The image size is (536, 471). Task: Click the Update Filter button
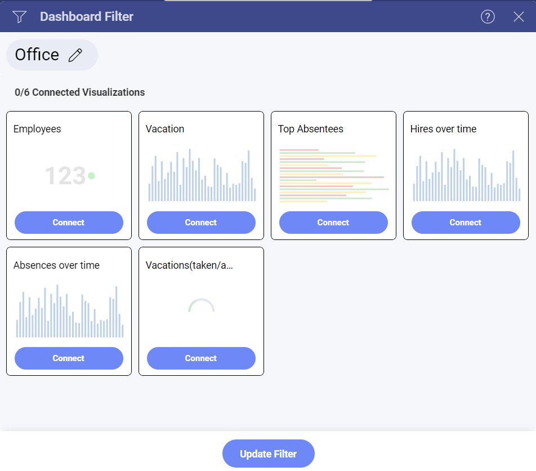269,454
